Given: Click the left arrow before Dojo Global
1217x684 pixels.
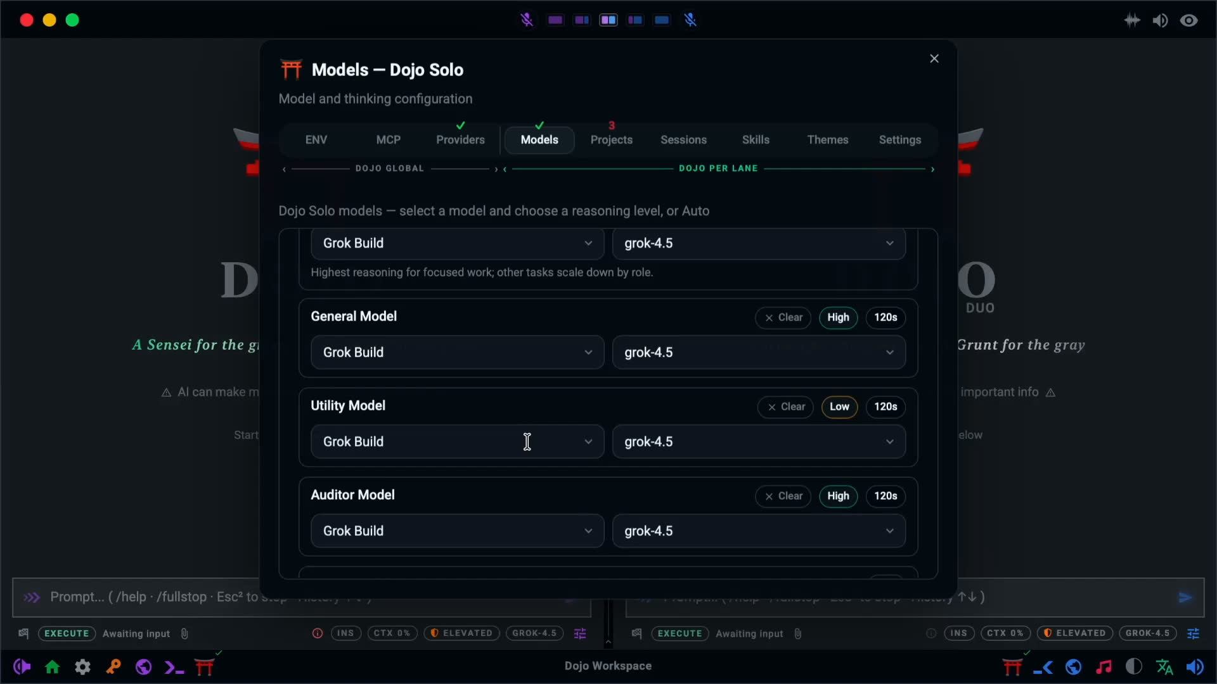Looking at the screenshot, I should (x=284, y=169).
